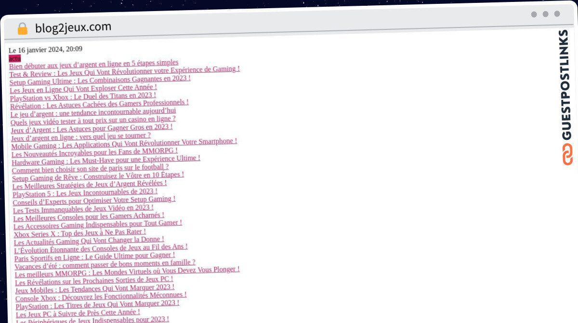
Task: Open 'Console Xbox : Découvrez les Fonctionnalités Méconnues' link
Action: point(101,297)
